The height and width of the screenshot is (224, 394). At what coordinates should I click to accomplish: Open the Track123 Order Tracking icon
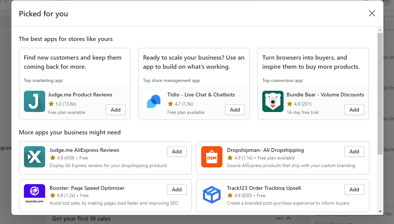point(212,195)
